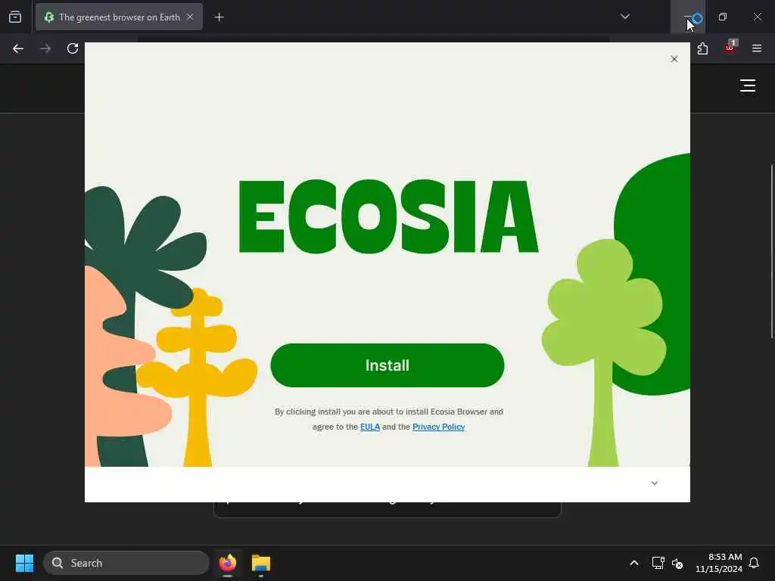Show hidden system tray icons
This screenshot has width=775, height=581.
[634, 563]
